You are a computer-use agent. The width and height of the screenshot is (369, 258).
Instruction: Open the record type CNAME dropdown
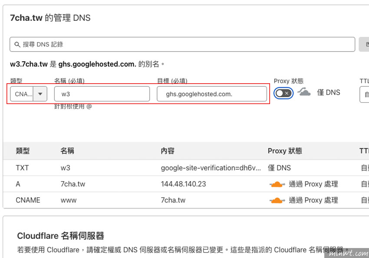click(29, 94)
